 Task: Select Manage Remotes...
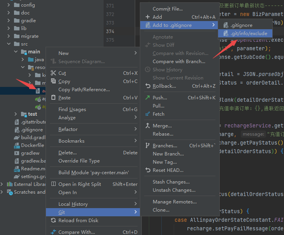coord(180,201)
